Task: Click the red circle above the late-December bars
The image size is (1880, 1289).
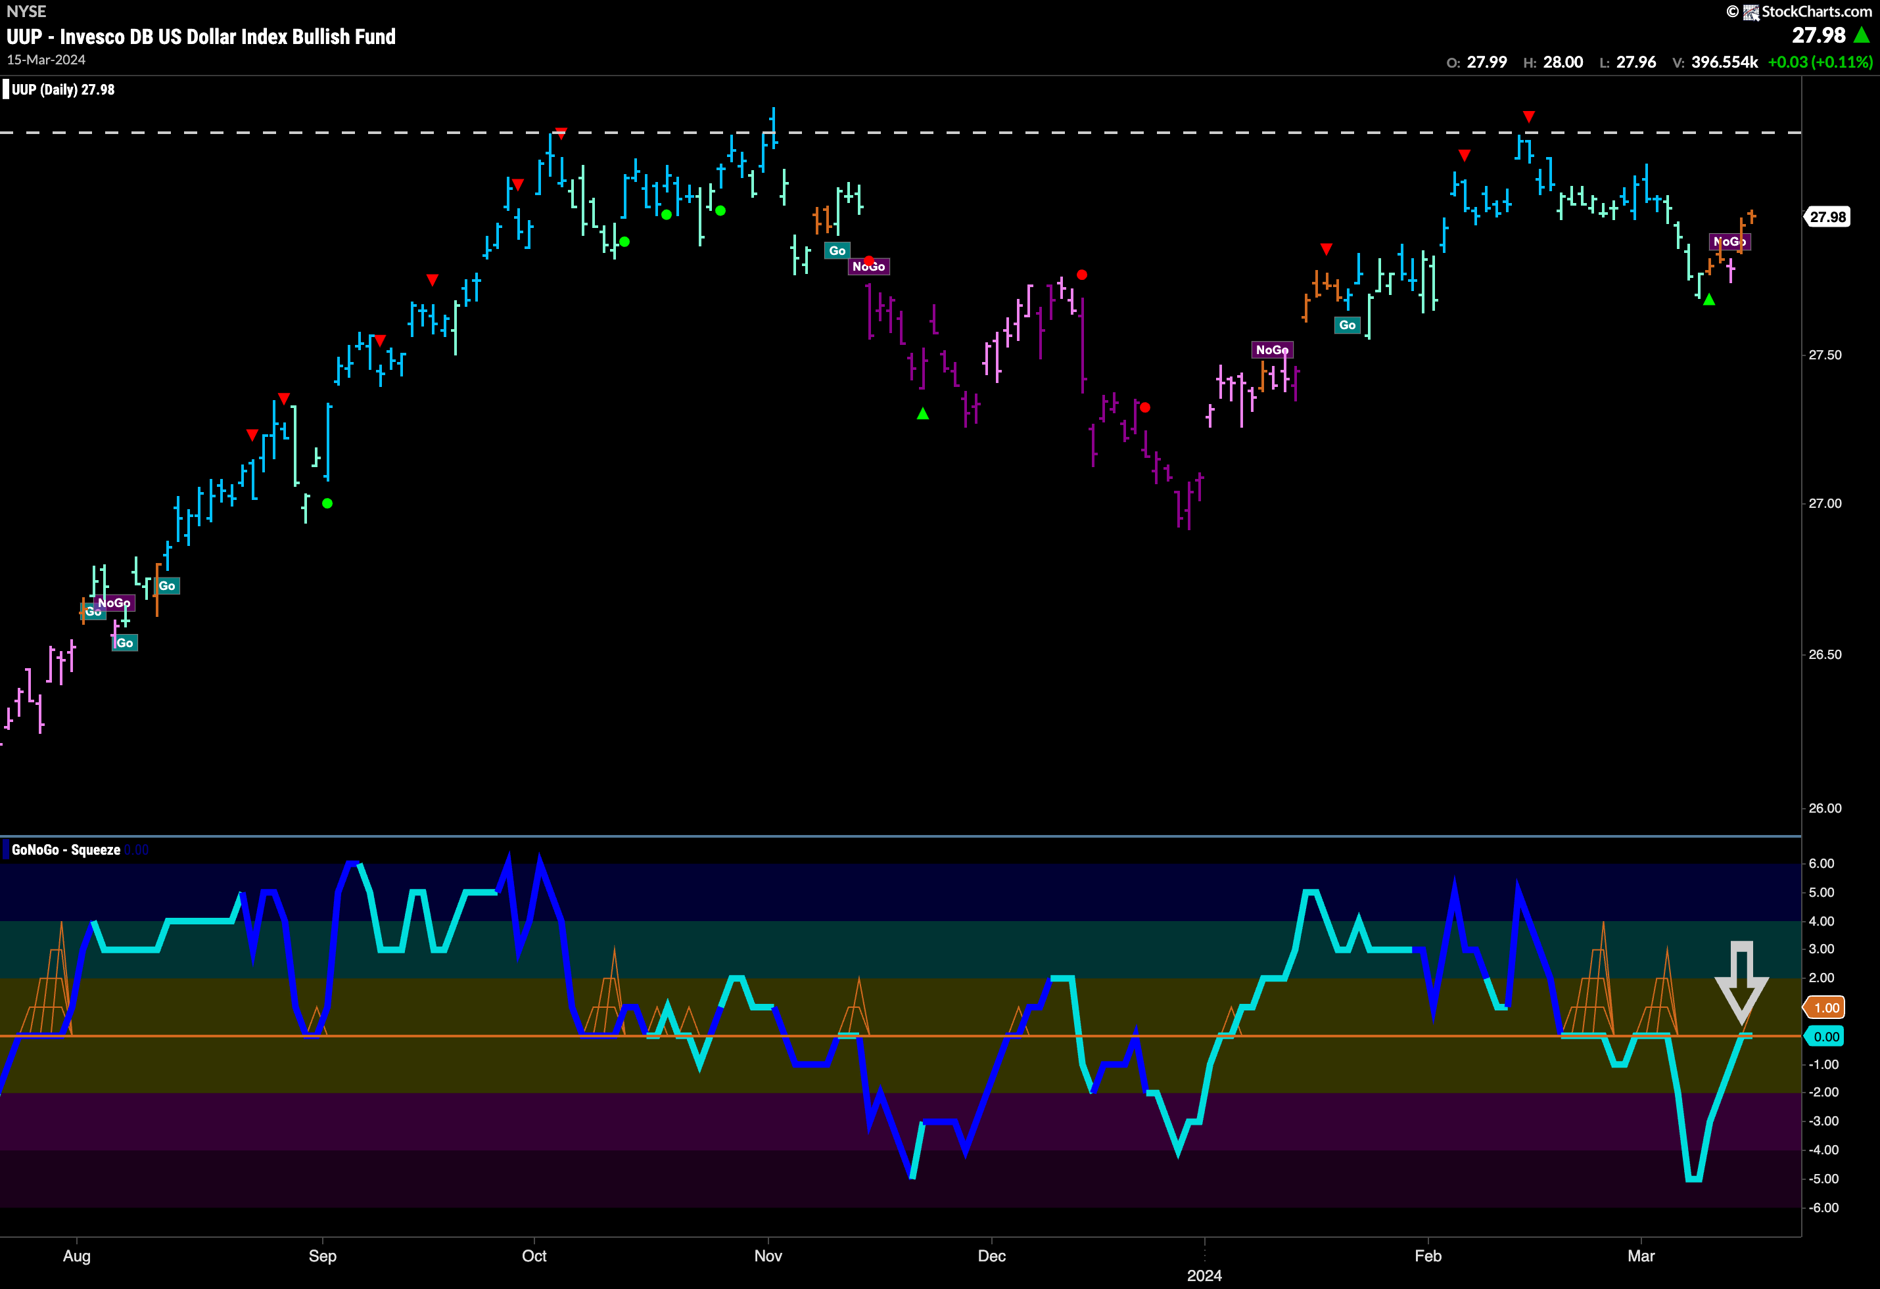Action: [1144, 407]
